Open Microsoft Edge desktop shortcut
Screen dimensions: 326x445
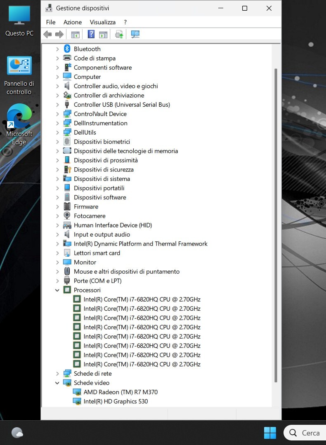coord(19,124)
